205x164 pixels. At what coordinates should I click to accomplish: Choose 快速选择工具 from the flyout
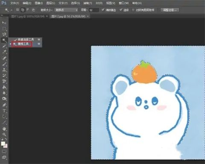(x=26, y=39)
